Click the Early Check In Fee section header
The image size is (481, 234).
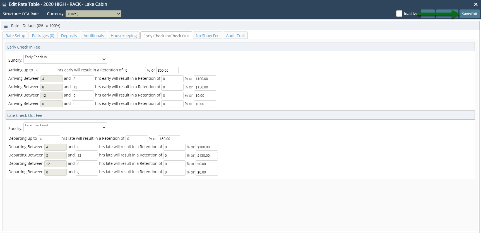(x=240, y=47)
